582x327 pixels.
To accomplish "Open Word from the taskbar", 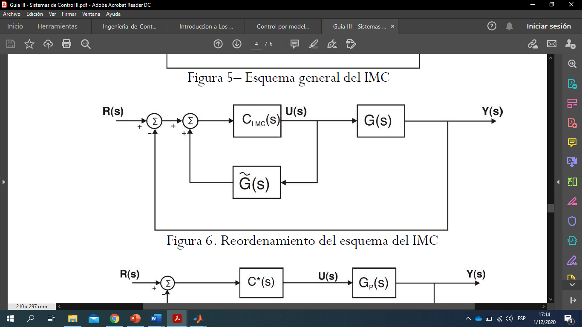I will [x=156, y=318].
